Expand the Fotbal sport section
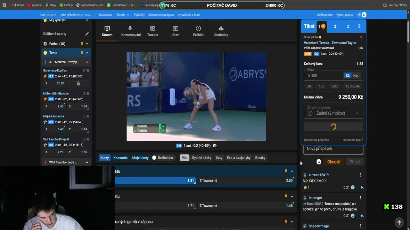 (87, 44)
